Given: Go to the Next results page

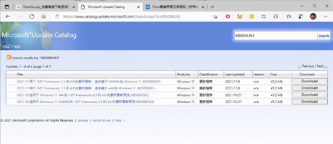Looking at the screenshot, I should coord(320,66).
